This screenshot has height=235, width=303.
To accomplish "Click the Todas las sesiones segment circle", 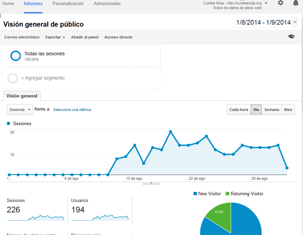I will click(16, 56).
